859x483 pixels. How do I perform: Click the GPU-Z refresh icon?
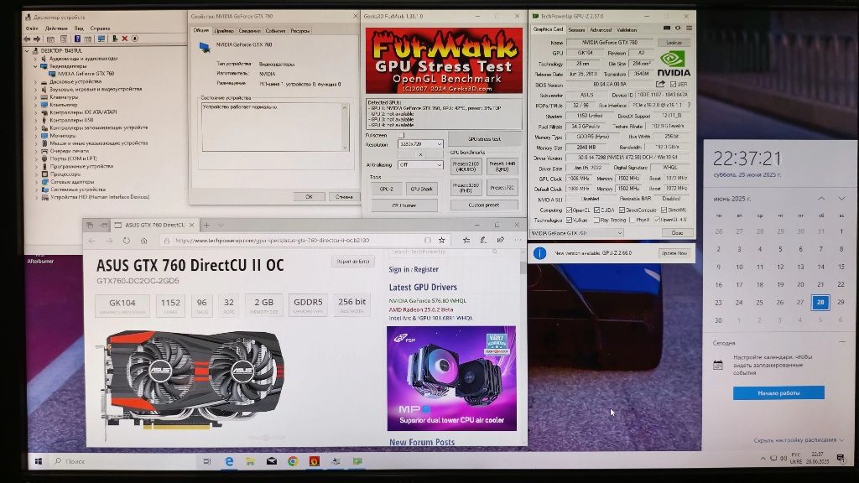tap(678, 28)
